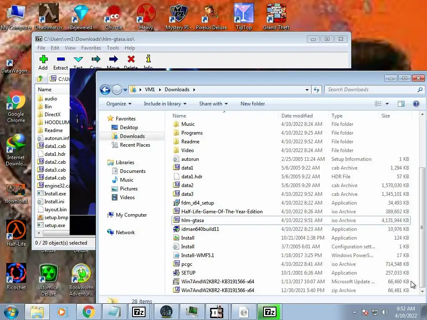Open Windows Media Player from taskbar

(62, 312)
